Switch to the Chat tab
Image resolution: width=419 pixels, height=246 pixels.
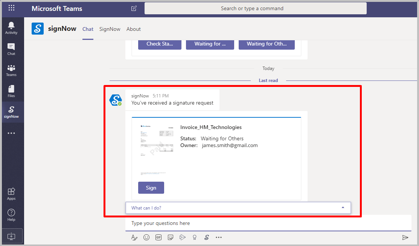88,29
